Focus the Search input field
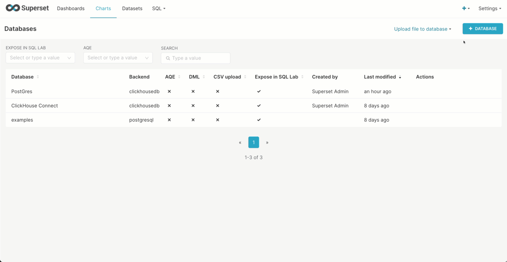Screen dimensions: 507x262 [196, 58]
